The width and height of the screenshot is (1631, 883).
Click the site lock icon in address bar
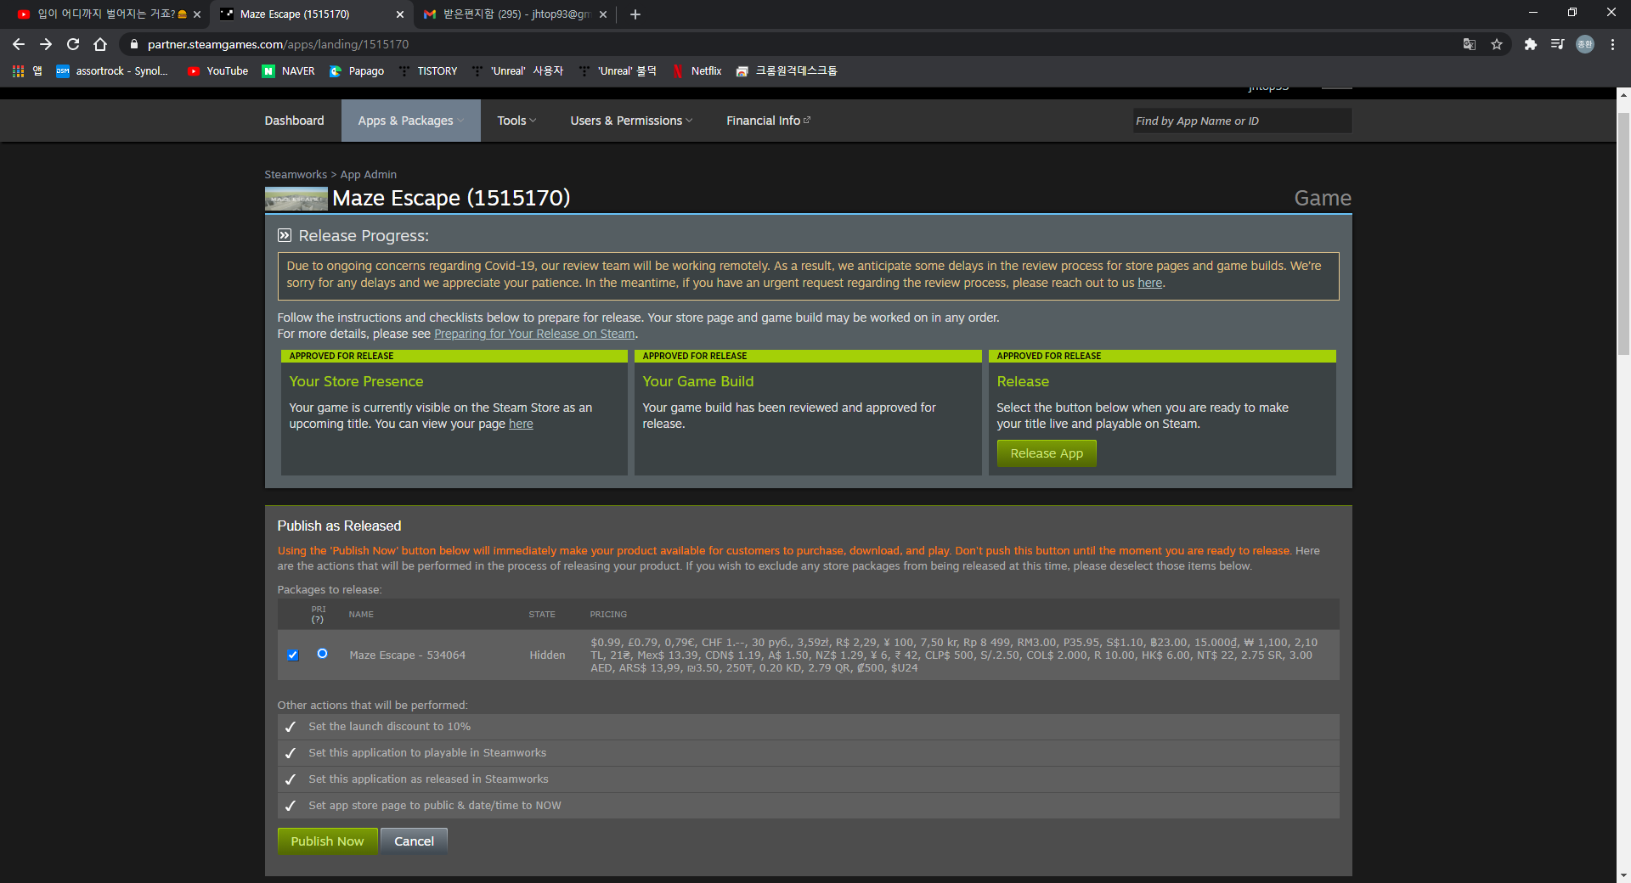pyautogui.click(x=133, y=44)
